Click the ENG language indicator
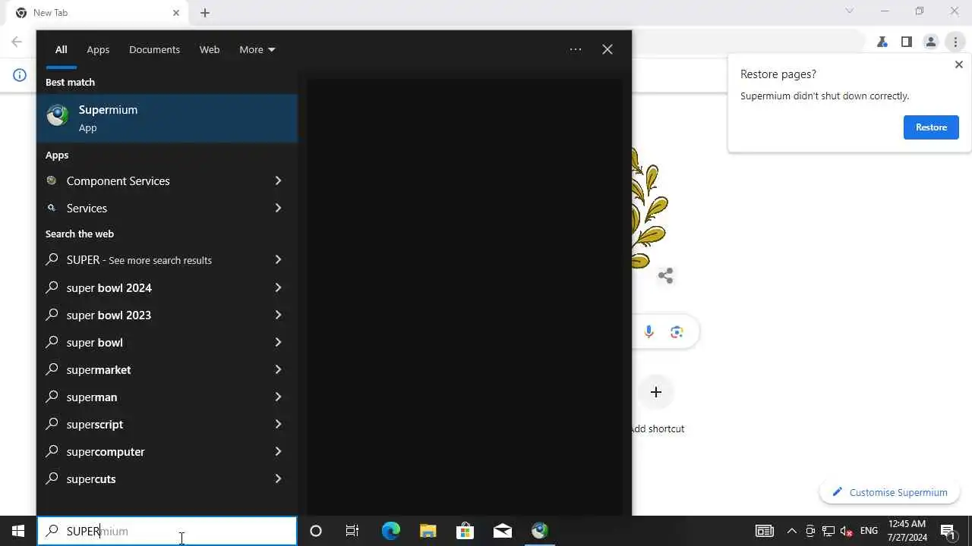The width and height of the screenshot is (972, 546). tap(869, 531)
